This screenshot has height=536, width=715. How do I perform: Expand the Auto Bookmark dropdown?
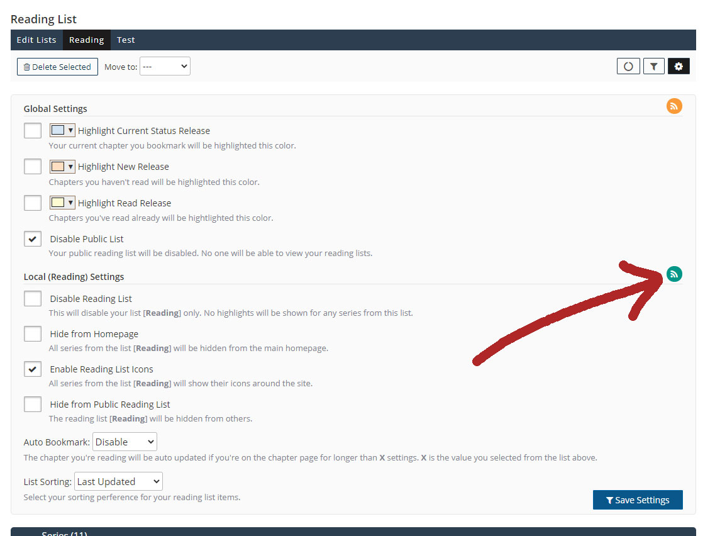click(x=125, y=442)
